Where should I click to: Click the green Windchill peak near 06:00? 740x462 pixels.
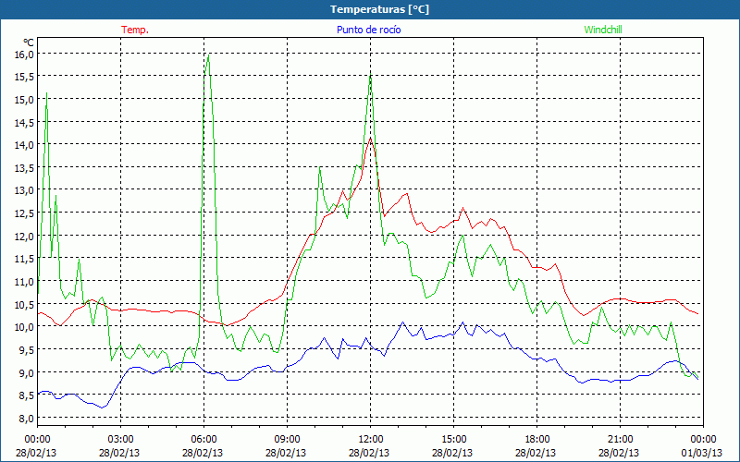pos(208,55)
